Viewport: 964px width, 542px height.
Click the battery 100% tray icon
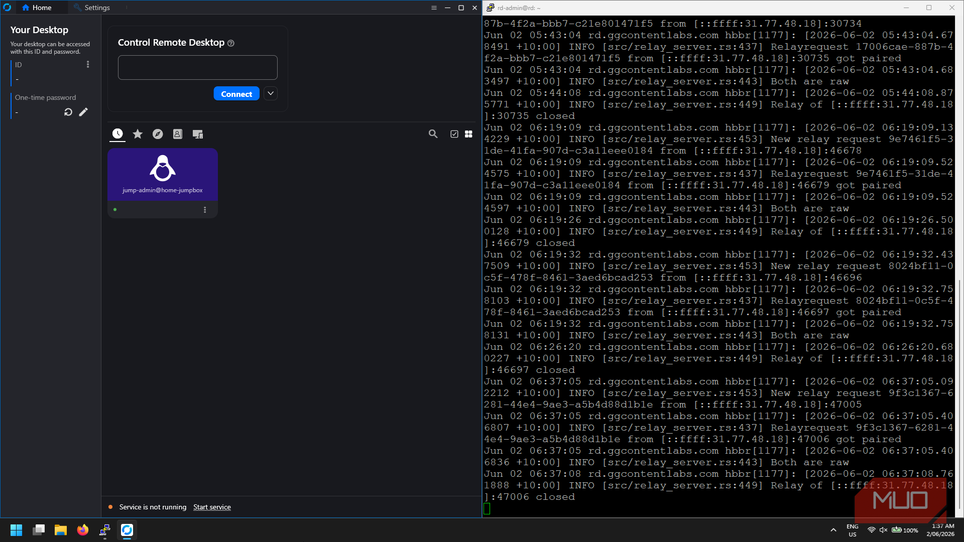905,530
